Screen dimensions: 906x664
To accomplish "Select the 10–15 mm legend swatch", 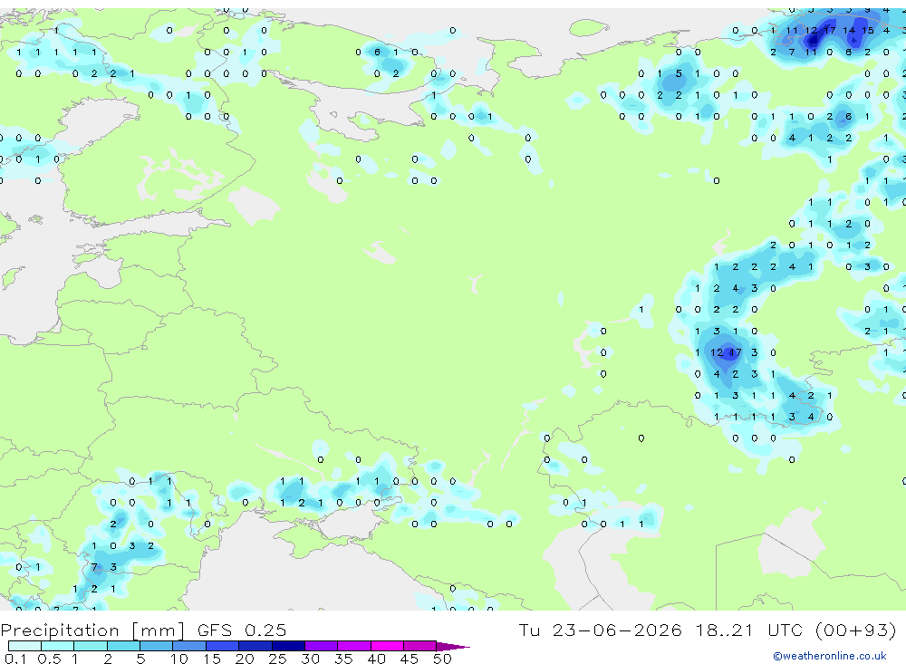I will pos(189,646).
